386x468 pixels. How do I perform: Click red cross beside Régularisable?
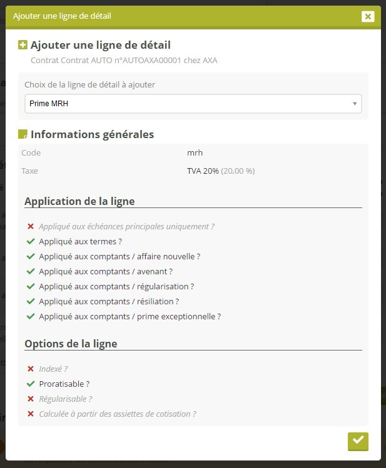31,399
